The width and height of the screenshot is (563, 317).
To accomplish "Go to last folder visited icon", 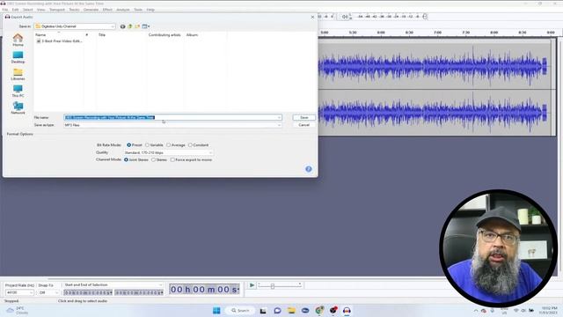I will [x=123, y=26].
